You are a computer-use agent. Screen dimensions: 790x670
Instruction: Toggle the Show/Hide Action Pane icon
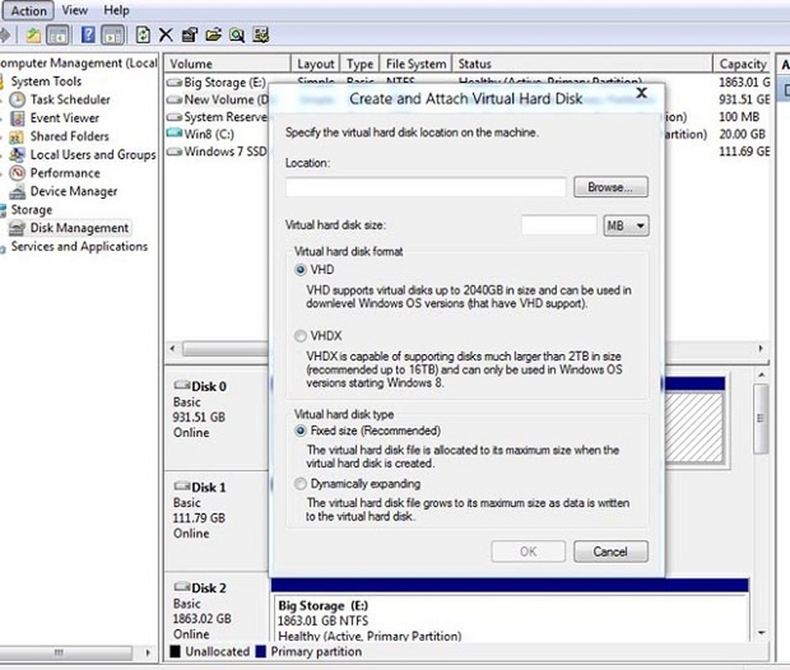(111, 35)
